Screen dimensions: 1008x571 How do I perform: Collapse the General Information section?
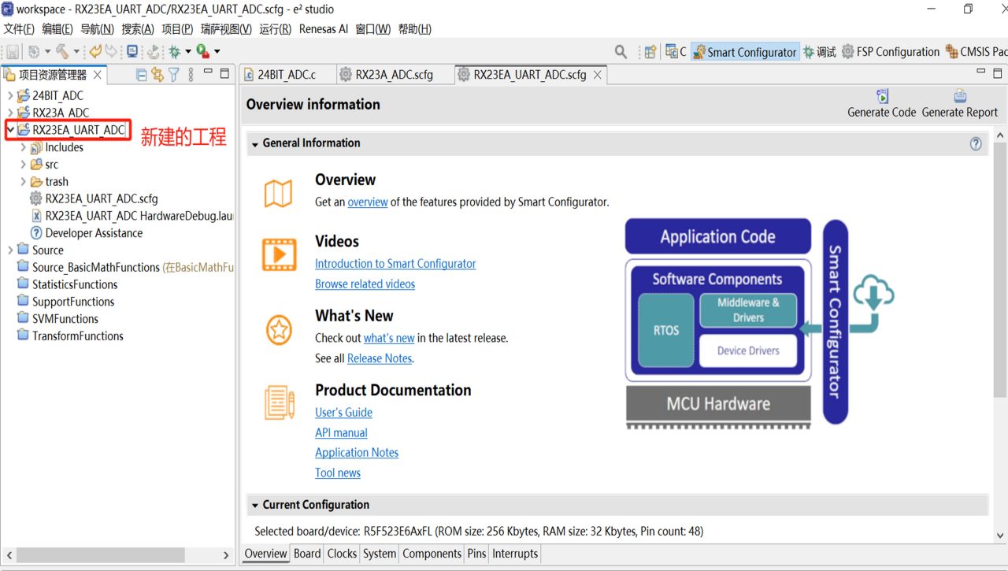[x=255, y=143]
